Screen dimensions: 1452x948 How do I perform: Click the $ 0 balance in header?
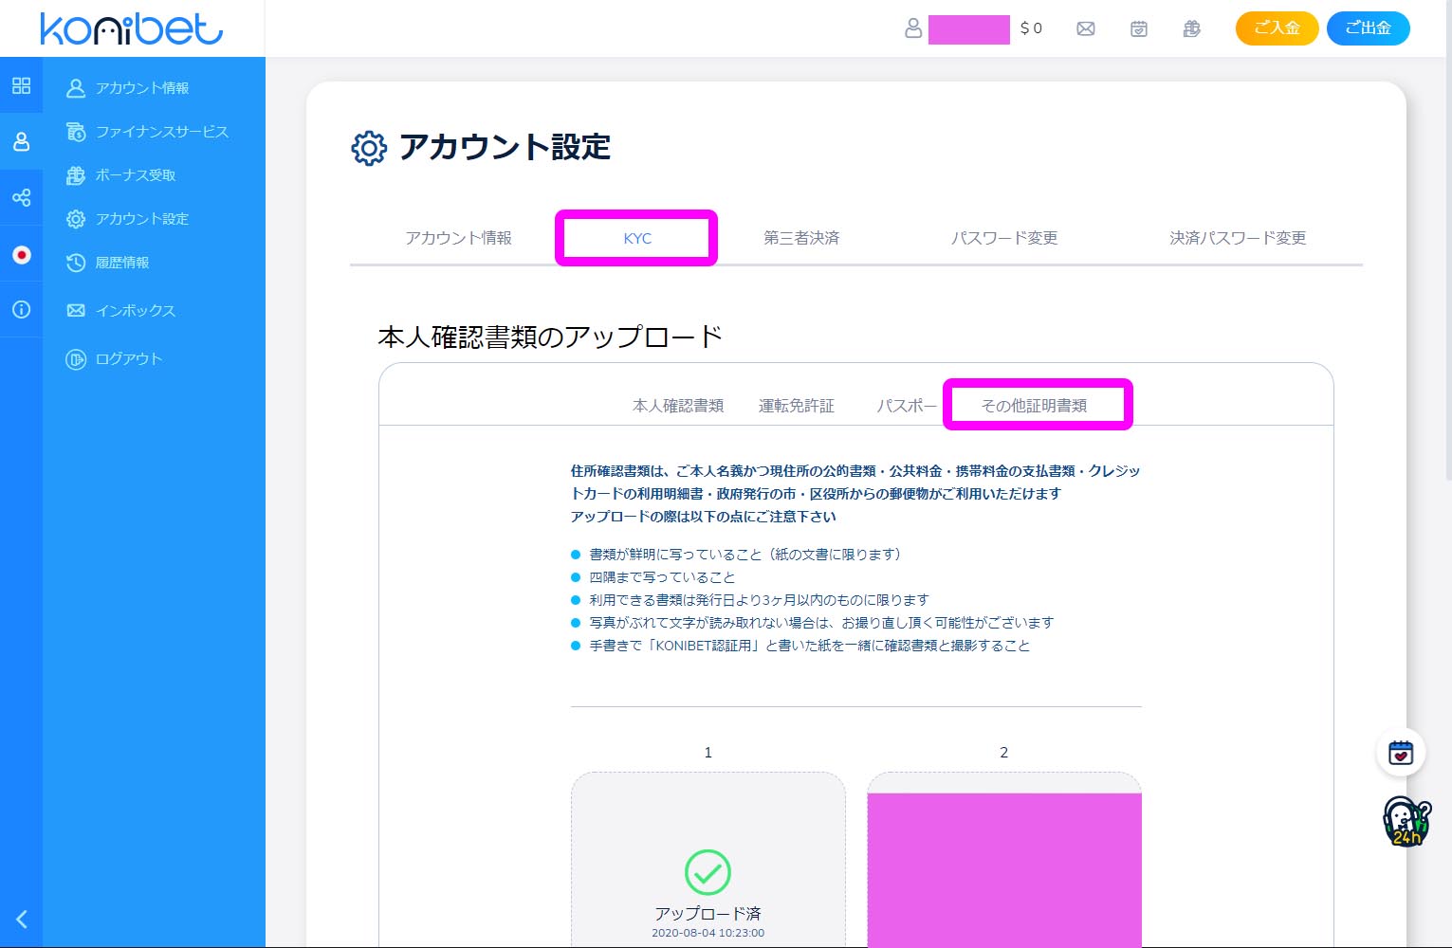tap(1031, 28)
